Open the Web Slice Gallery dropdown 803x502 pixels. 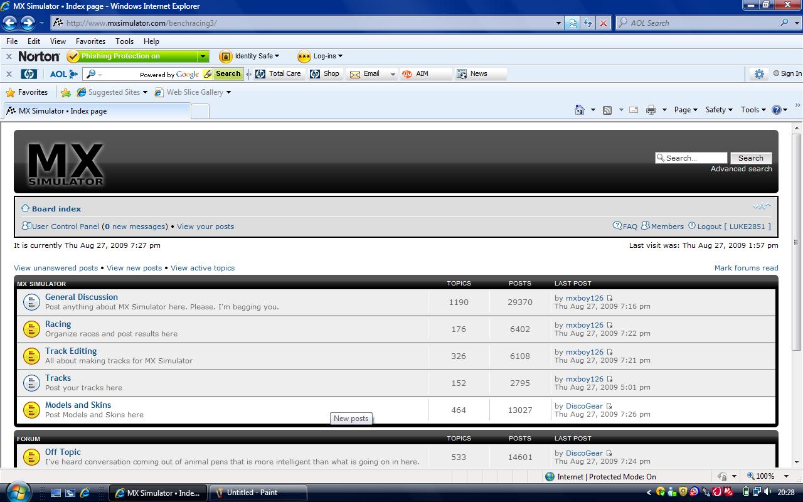228,92
